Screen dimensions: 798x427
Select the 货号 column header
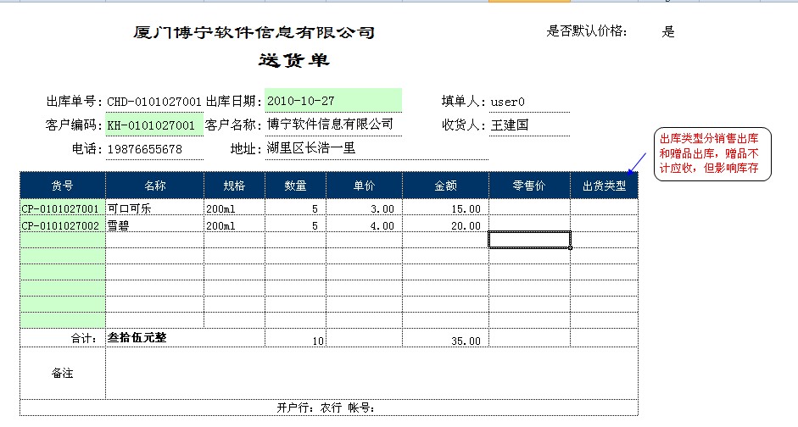tap(63, 186)
